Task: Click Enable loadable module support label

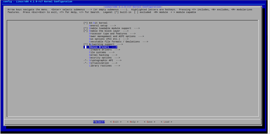Action: [x=110, y=28]
